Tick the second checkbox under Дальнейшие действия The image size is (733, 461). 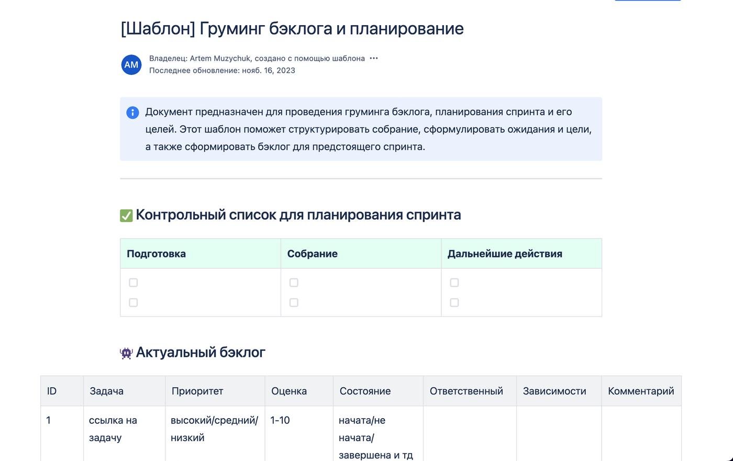454,302
